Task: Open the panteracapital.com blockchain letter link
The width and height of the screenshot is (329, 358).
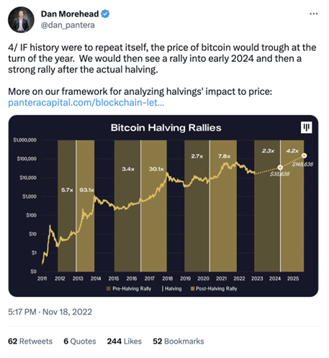Action: coord(86,103)
